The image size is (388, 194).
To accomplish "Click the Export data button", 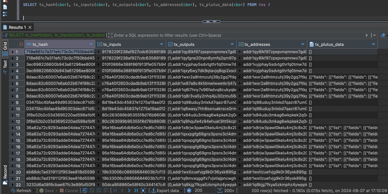I will coord(165,191).
